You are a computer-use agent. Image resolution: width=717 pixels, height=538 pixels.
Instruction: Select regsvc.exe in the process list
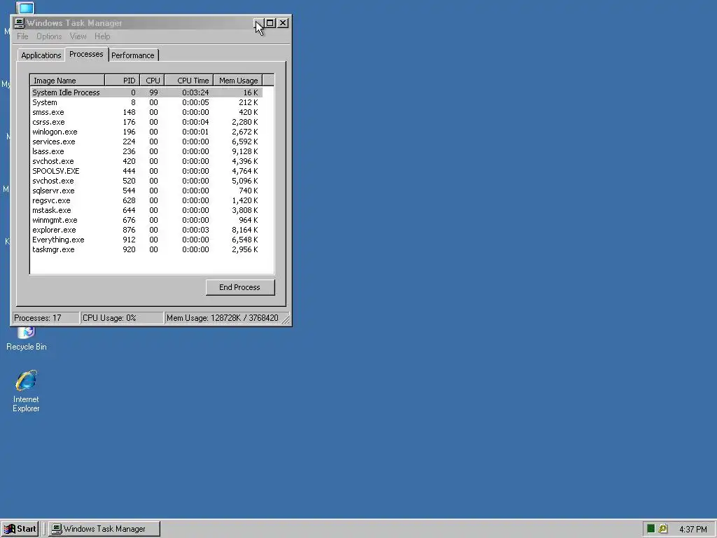[x=146, y=201]
